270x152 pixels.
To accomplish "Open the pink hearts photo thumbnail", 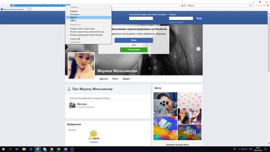I will 189,100.
